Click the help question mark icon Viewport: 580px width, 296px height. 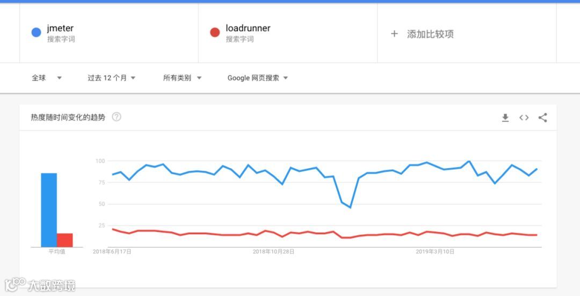(117, 117)
